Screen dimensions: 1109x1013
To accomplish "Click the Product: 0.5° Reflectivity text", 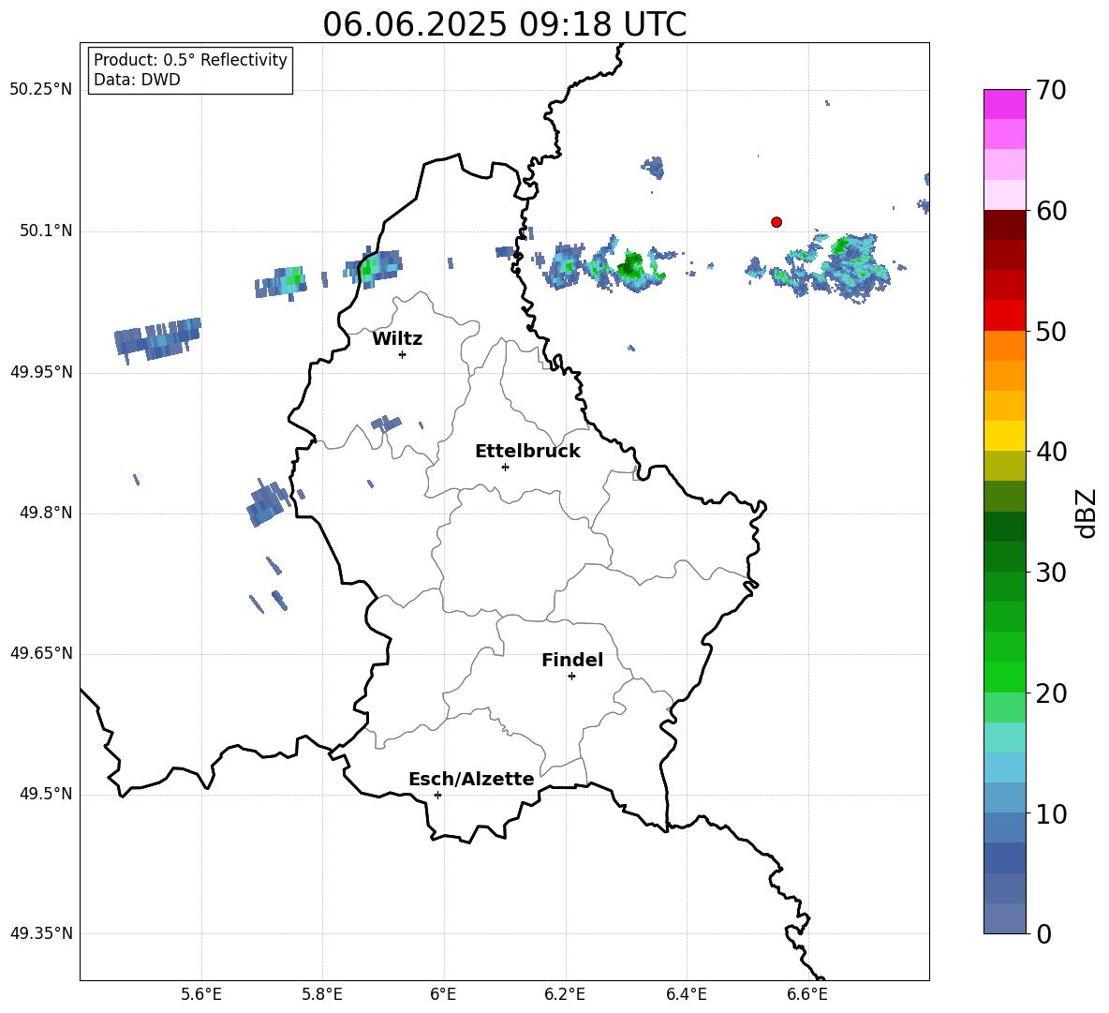I will coord(190,60).
